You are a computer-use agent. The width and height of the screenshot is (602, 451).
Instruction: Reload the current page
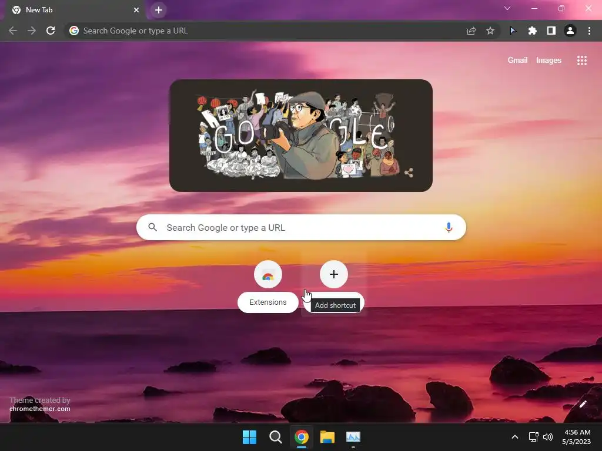tap(51, 31)
